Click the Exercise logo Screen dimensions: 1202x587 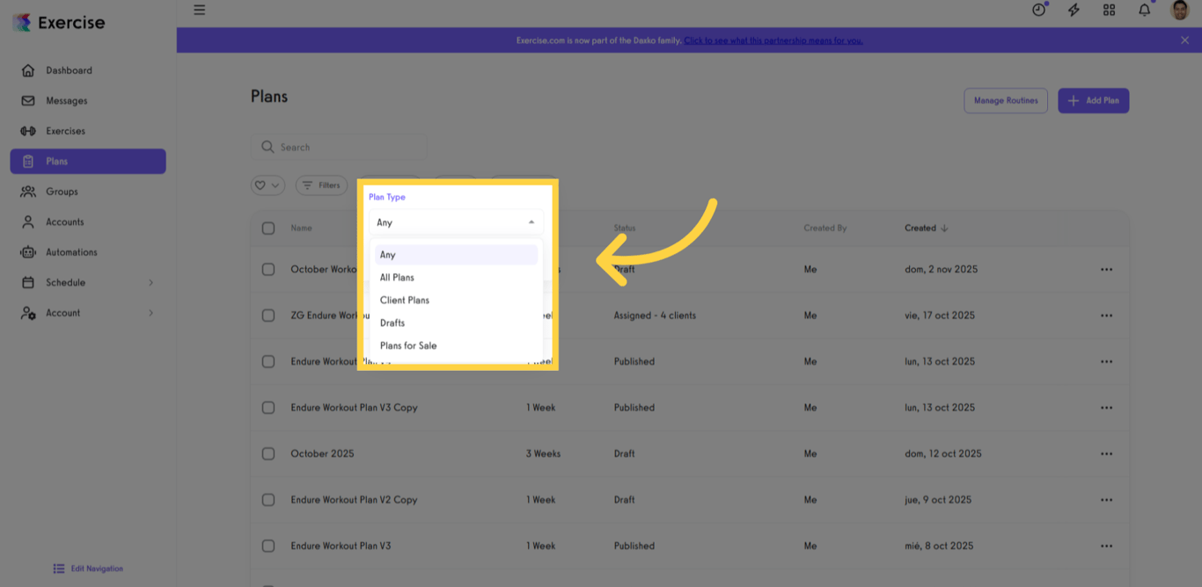tap(59, 23)
